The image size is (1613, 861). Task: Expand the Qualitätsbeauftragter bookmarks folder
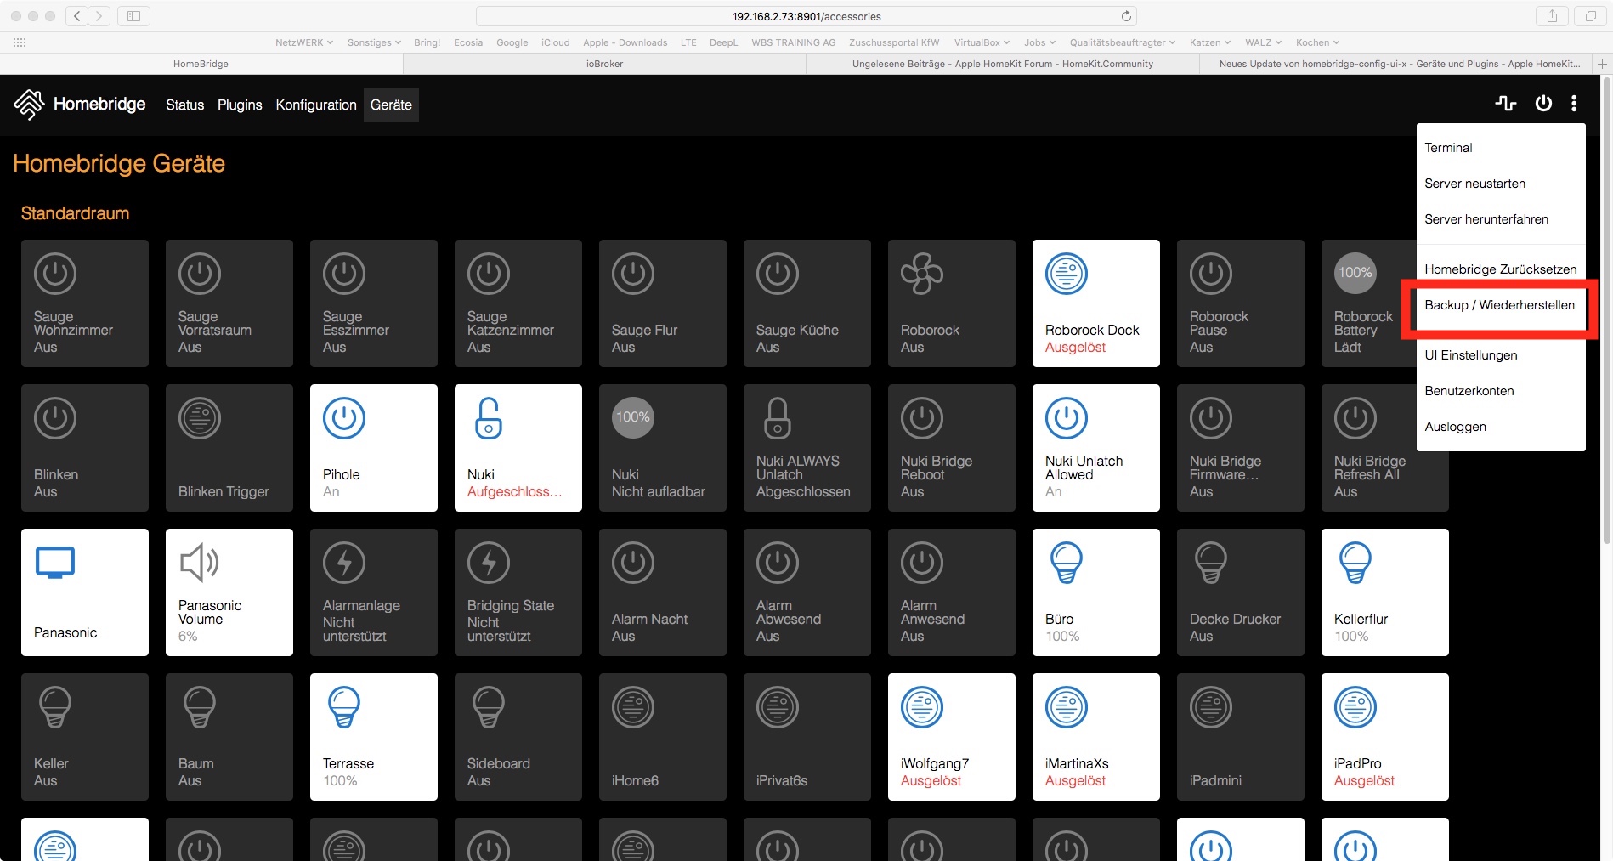pyautogui.click(x=1123, y=42)
